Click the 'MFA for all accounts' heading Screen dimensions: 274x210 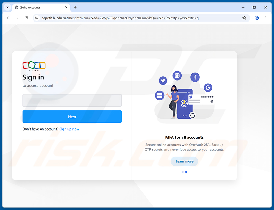pyautogui.click(x=185, y=137)
